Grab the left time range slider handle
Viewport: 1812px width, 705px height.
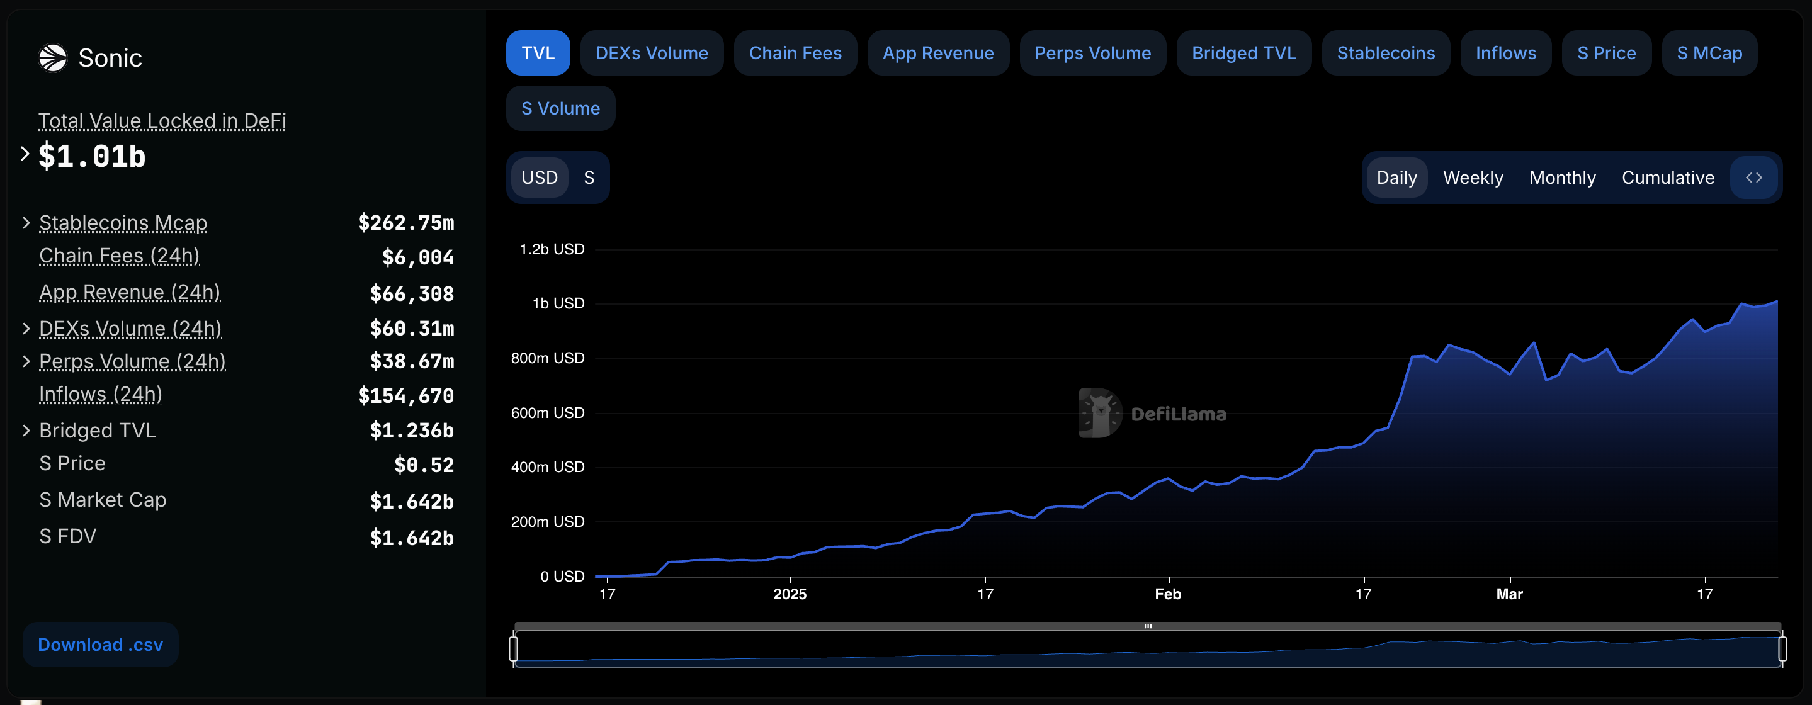pyautogui.click(x=514, y=648)
